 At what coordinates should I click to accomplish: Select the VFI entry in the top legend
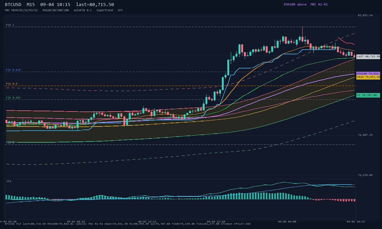(120, 10)
